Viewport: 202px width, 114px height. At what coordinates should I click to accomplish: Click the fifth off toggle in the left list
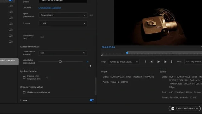point(11,30)
